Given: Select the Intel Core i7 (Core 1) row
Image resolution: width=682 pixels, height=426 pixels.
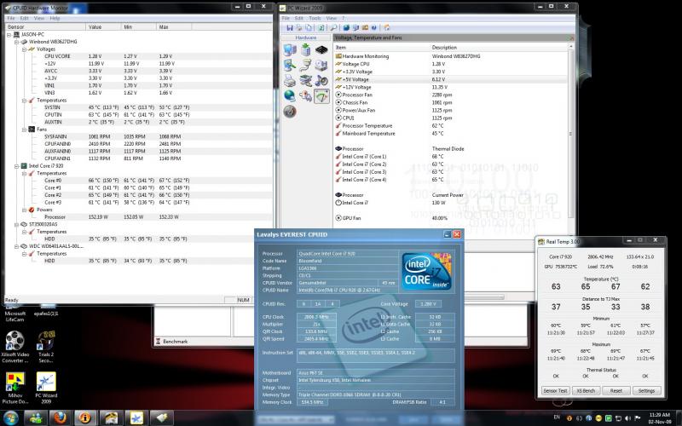Looking at the screenshot, I should point(451,157).
